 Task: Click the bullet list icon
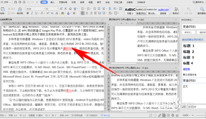[x=82, y=9]
